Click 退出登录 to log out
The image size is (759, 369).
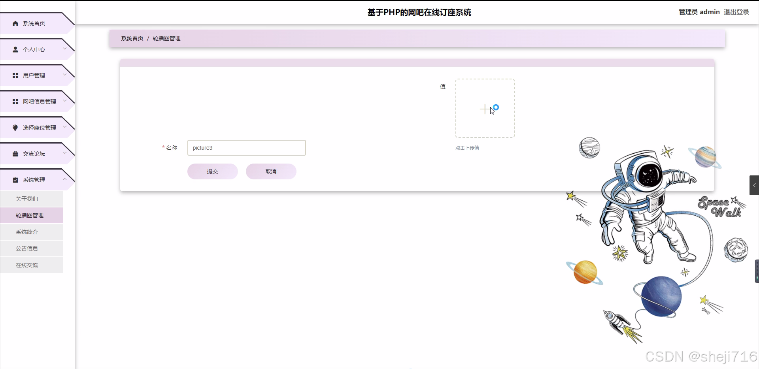coord(736,12)
